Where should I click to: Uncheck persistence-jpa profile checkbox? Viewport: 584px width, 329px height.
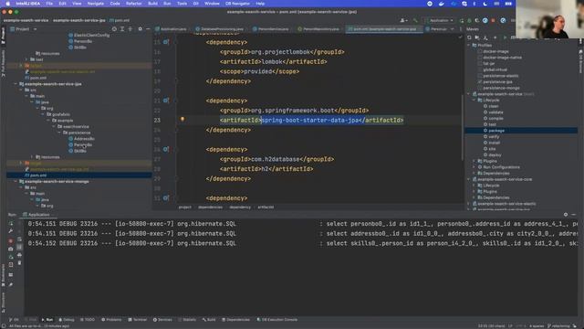click(480, 81)
